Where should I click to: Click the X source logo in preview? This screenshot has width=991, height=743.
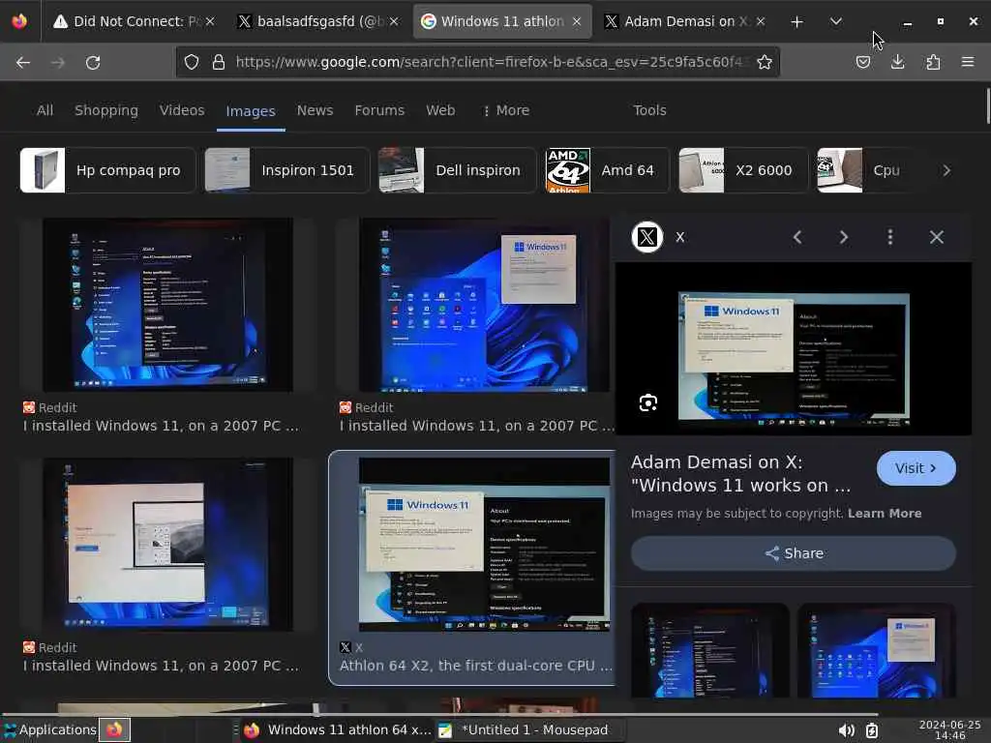(x=647, y=238)
